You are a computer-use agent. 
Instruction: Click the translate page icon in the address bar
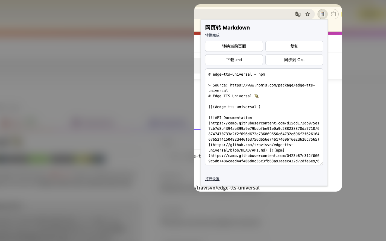(298, 14)
